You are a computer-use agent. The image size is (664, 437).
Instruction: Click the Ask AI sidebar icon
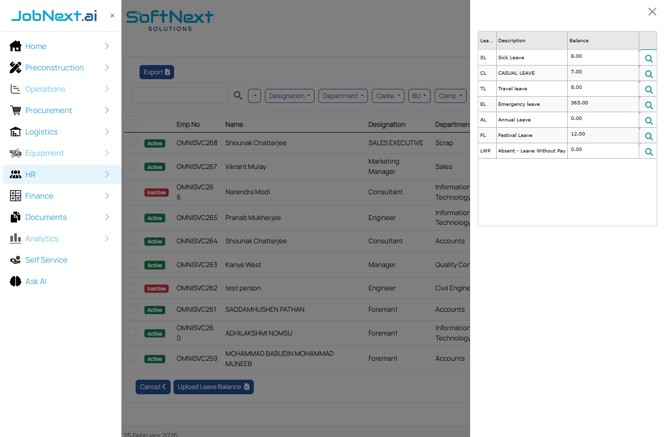pos(15,281)
